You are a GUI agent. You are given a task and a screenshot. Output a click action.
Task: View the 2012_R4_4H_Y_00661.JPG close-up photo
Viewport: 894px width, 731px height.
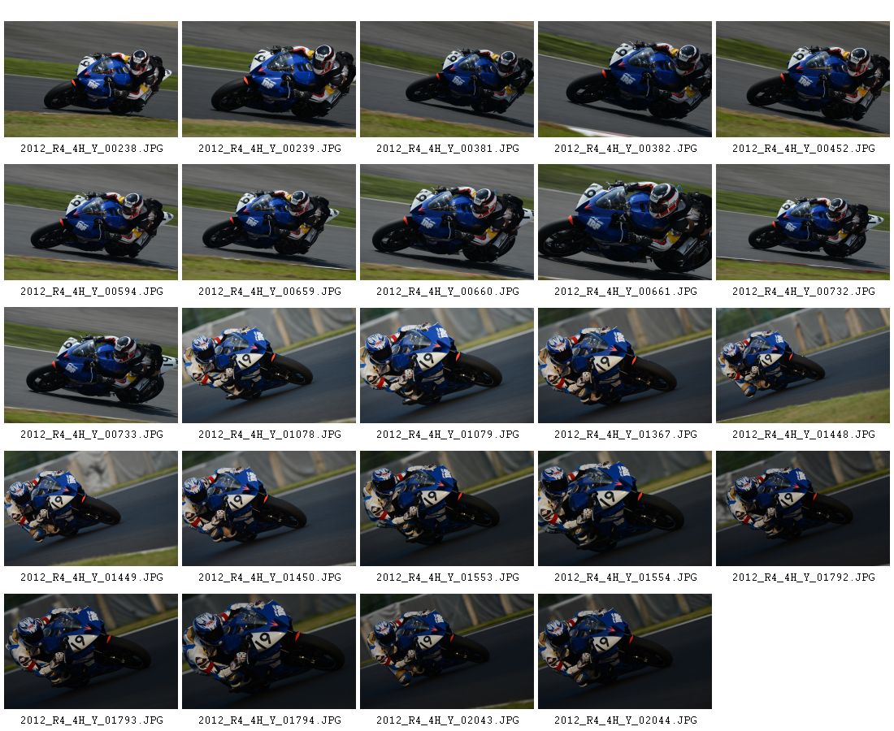(x=625, y=223)
